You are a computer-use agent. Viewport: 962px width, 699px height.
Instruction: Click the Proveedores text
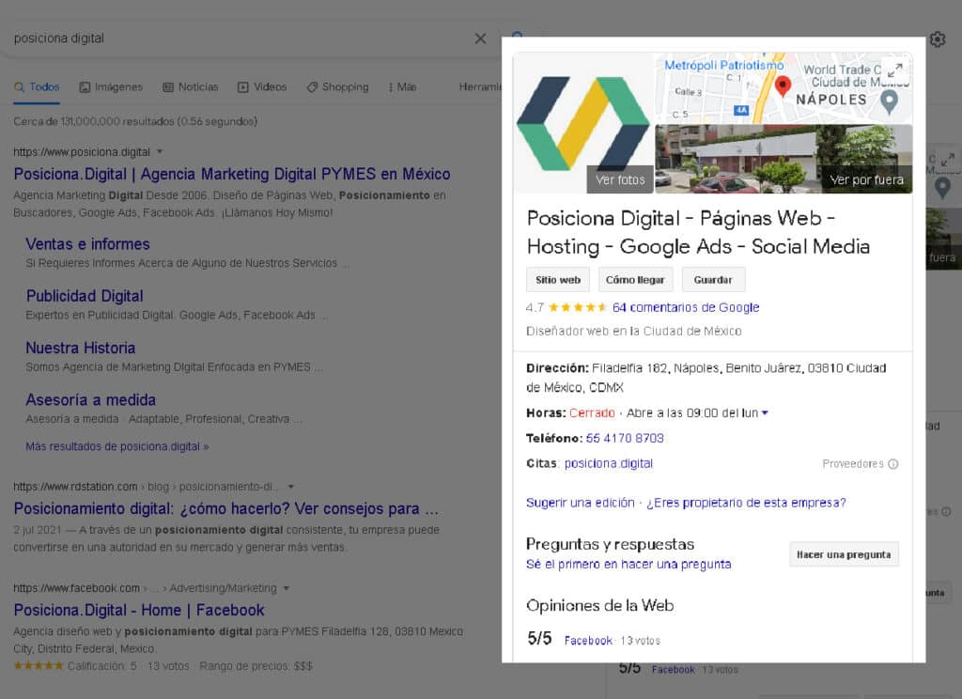tap(853, 464)
